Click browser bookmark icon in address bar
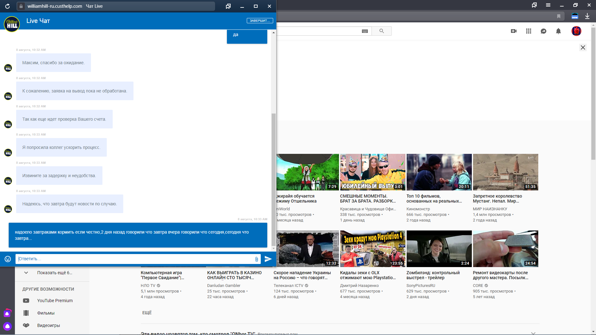Viewport: 596px width, 335px height. click(x=559, y=16)
